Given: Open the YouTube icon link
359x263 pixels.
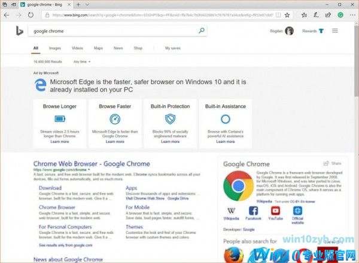Looking at the screenshot, I should pos(275,211).
